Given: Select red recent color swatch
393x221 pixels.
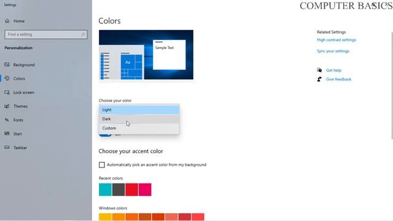Looking at the screenshot, I should click(x=132, y=190).
